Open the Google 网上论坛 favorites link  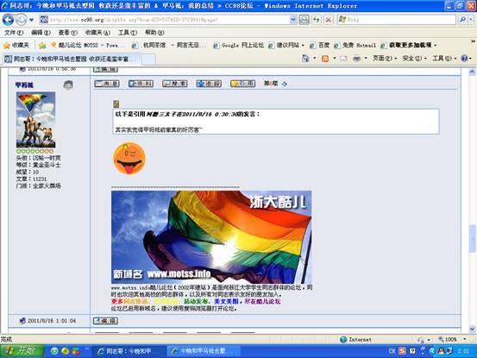238,46
